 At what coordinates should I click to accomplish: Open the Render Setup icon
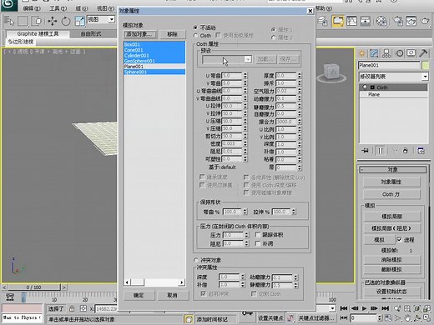coord(398,21)
